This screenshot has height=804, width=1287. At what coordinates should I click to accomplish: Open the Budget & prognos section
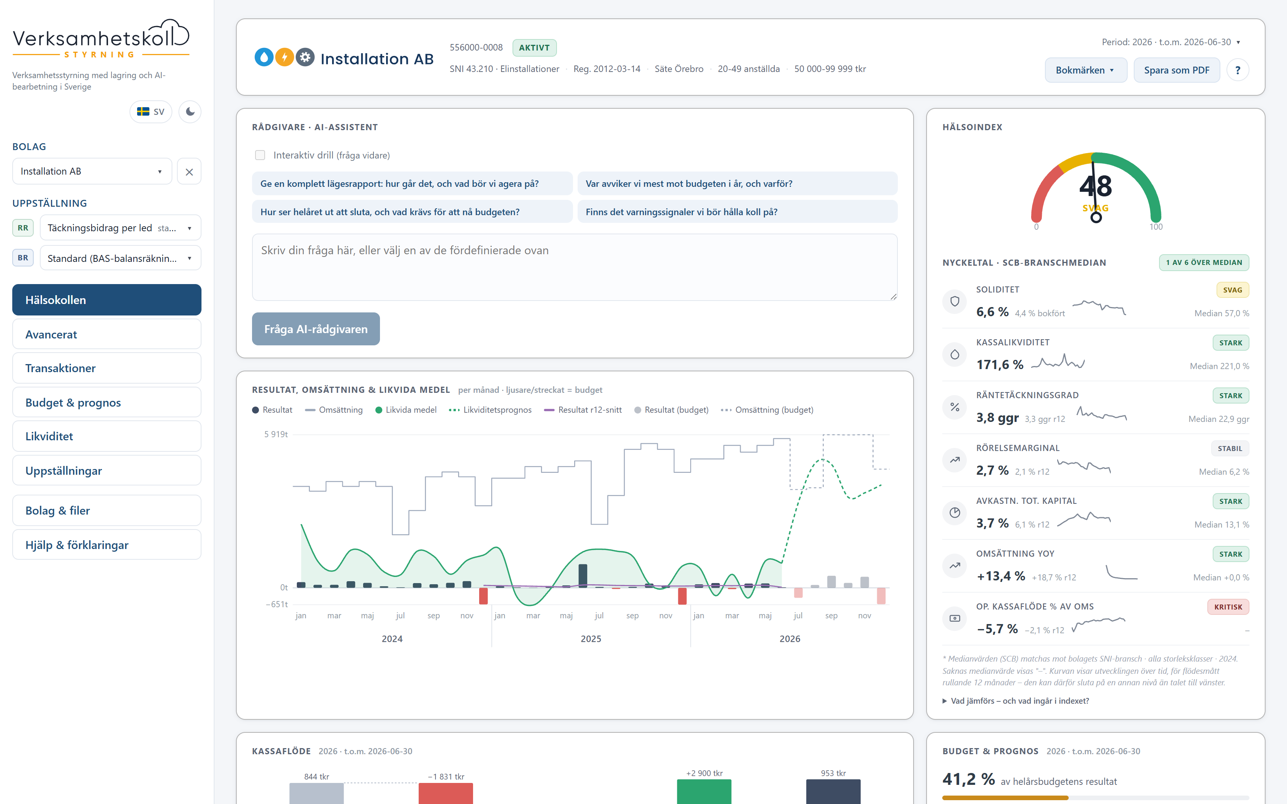tap(107, 402)
